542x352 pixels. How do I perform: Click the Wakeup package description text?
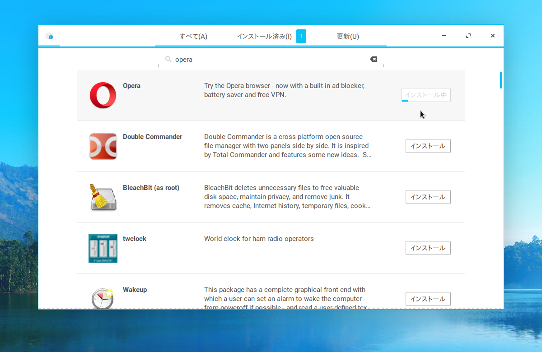pyautogui.click(x=285, y=298)
